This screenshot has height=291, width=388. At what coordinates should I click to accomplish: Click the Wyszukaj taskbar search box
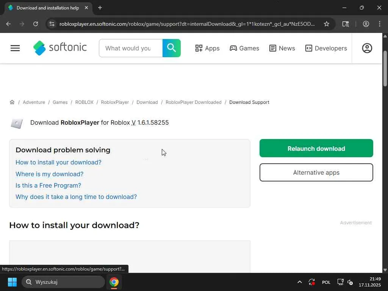(63, 282)
